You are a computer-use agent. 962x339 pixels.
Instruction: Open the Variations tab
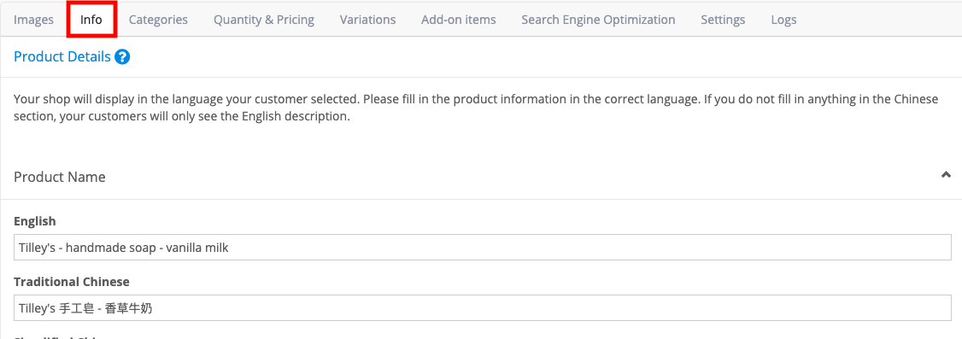tap(367, 20)
